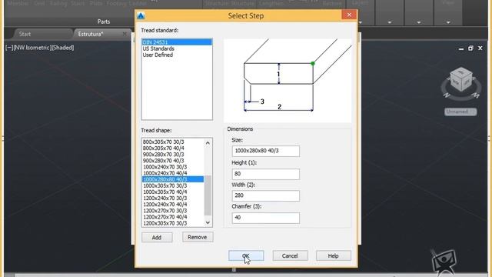The width and height of the screenshot is (492, 277).
Task: Click the tread shape list scrollbar thumb
Action: 208,195
